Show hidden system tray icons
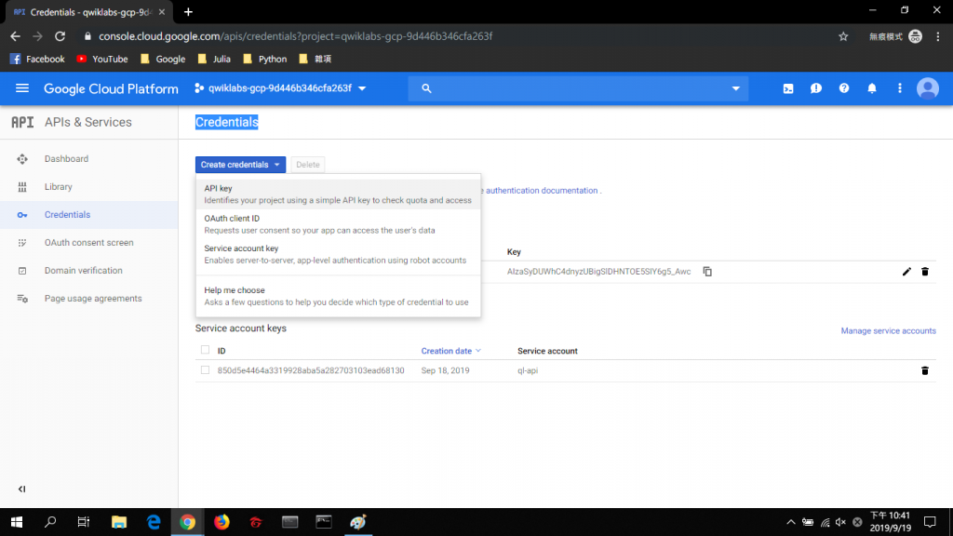 [x=791, y=522]
